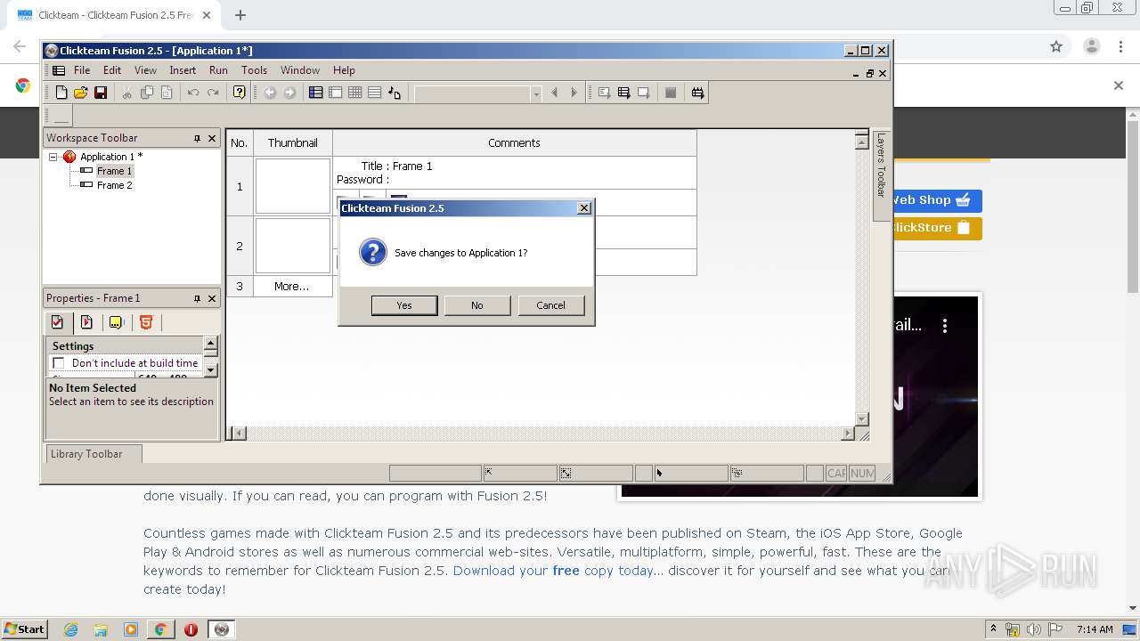Image resolution: width=1140 pixels, height=641 pixels.
Task: Click the Frame 2 thumbnail
Action: (x=293, y=246)
